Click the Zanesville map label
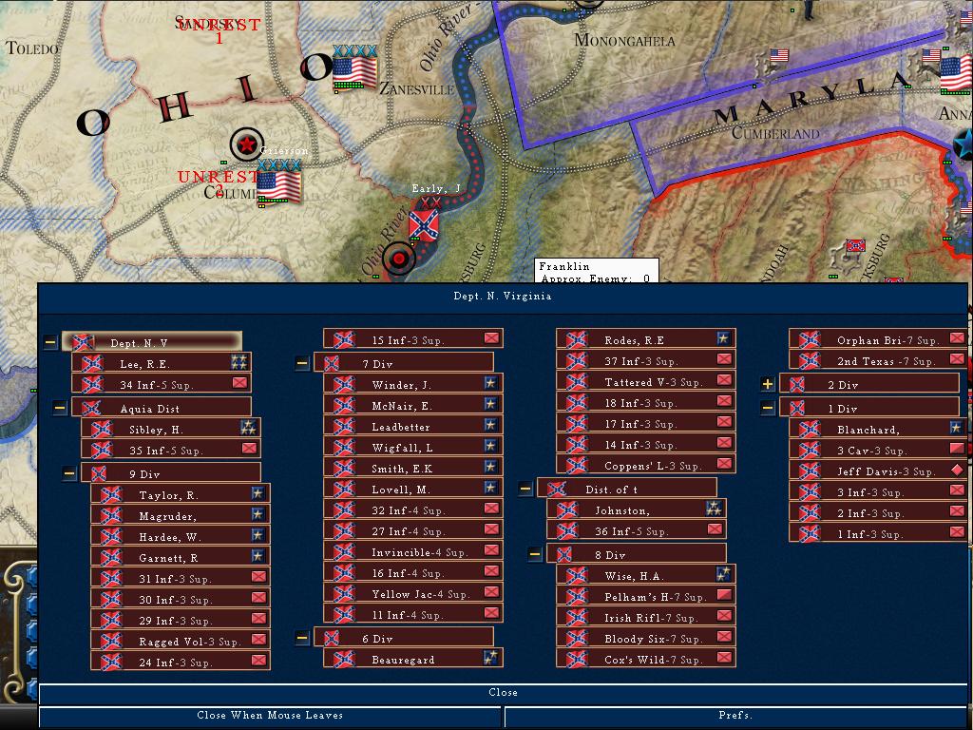This screenshot has width=973, height=730. coord(416,89)
